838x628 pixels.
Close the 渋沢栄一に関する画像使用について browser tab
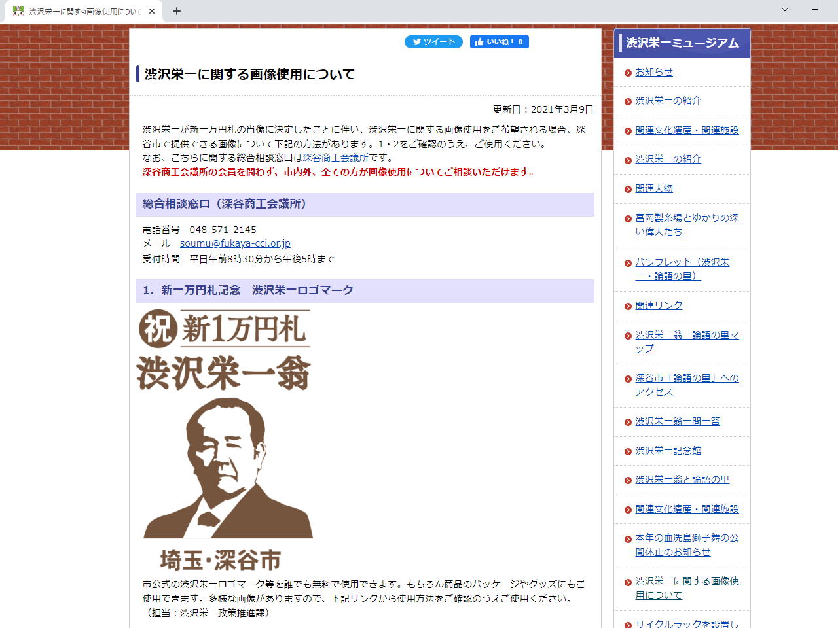tap(152, 11)
